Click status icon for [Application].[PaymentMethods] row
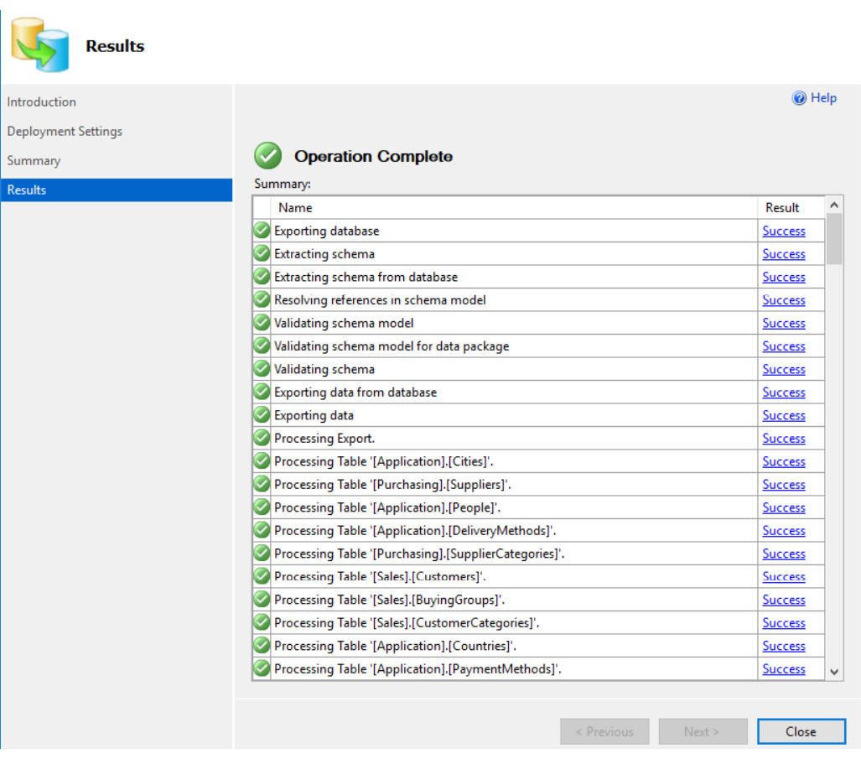This screenshot has height=759, width=861. click(262, 669)
